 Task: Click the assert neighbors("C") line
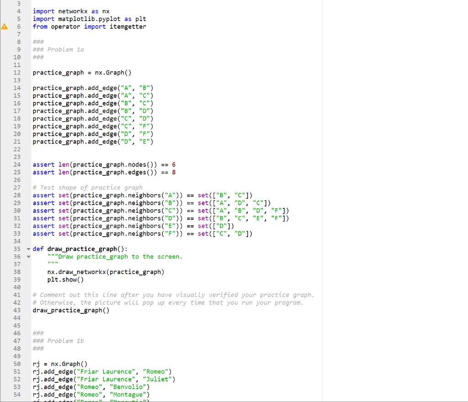click(x=161, y=211)
